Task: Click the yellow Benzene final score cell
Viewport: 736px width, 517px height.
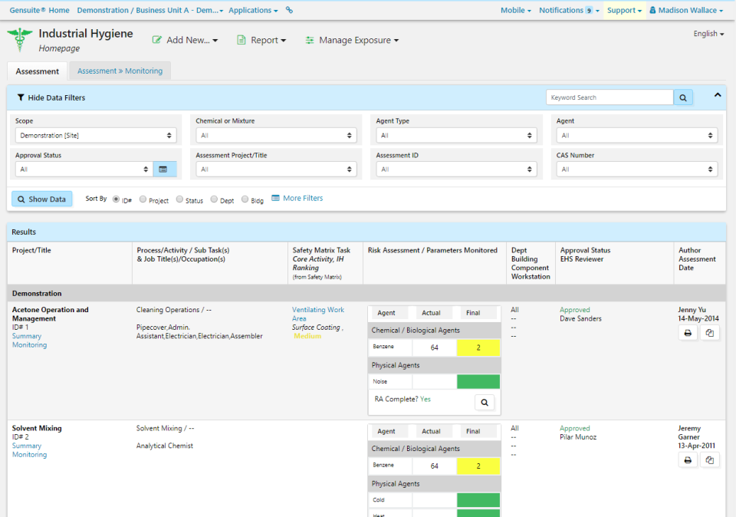Action: (478, 347)
